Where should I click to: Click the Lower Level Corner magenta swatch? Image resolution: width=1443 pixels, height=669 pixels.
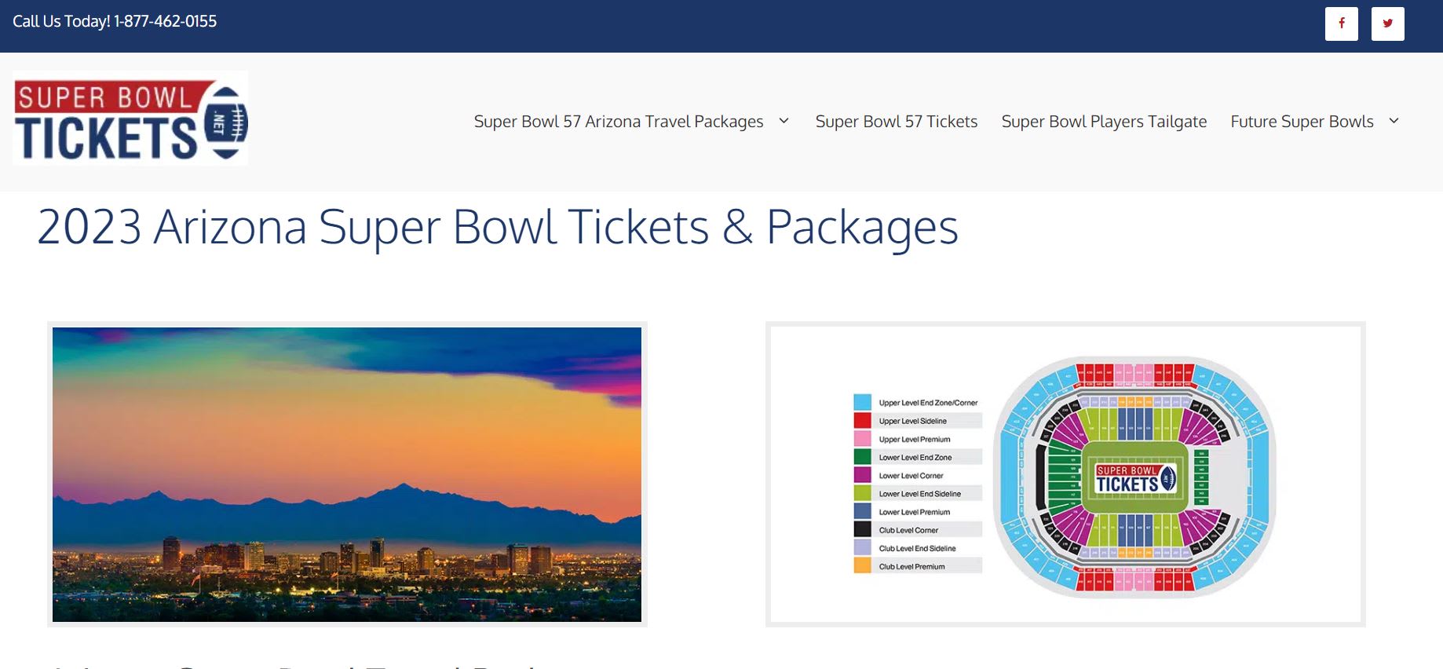tap(862, 475)
